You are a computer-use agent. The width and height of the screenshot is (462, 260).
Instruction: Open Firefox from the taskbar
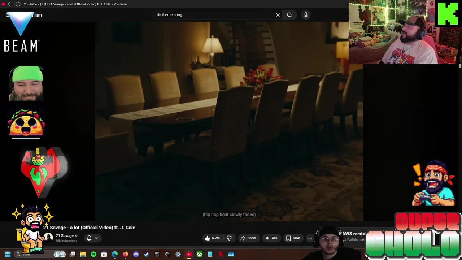coord(125,254)
